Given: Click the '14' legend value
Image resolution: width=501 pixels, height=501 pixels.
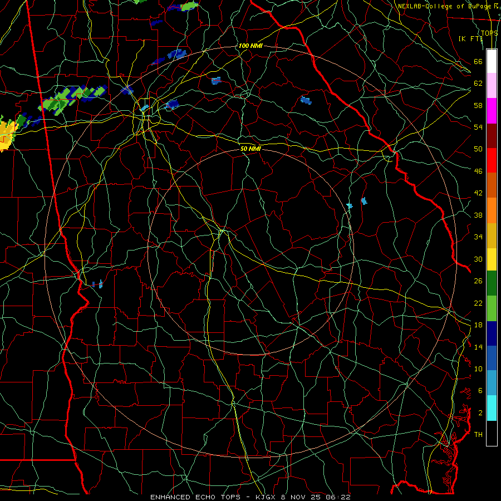Looking at the screenshot, I should click(478, 347).
